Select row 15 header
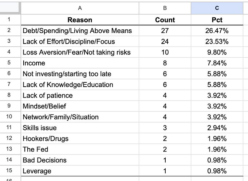This screenshot has height=181, width=248. click(x=9, y=170)
